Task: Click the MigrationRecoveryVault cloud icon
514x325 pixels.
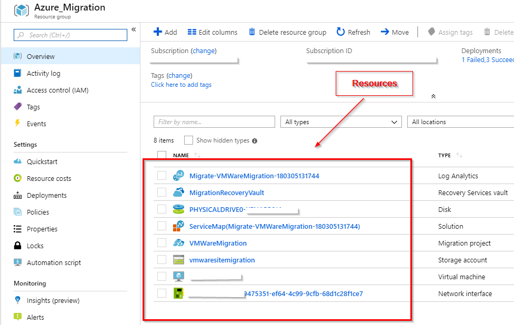Action: click(178, 192)
